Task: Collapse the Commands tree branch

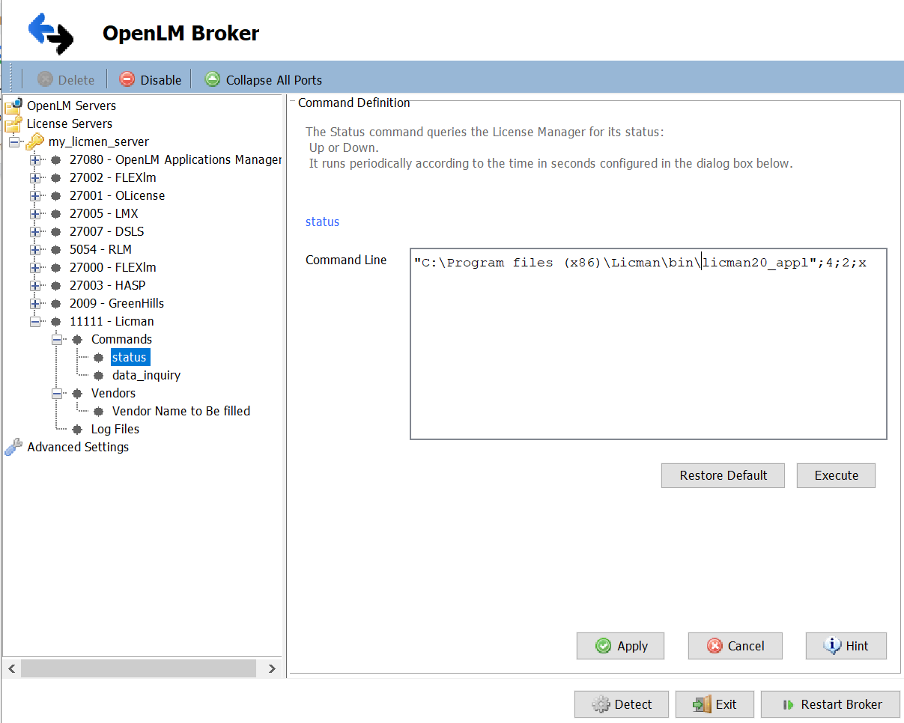Action: [57, 340]
